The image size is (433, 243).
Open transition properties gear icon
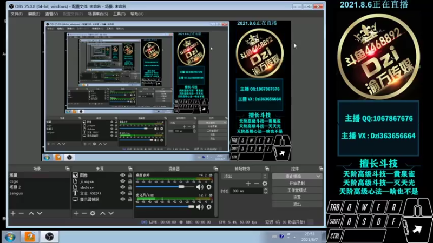coord(265,184)
